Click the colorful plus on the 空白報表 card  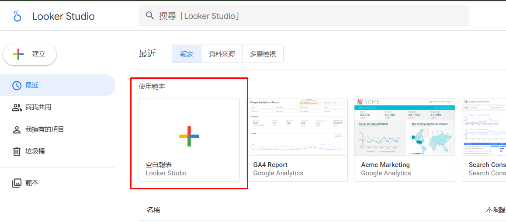click(189, 136)
